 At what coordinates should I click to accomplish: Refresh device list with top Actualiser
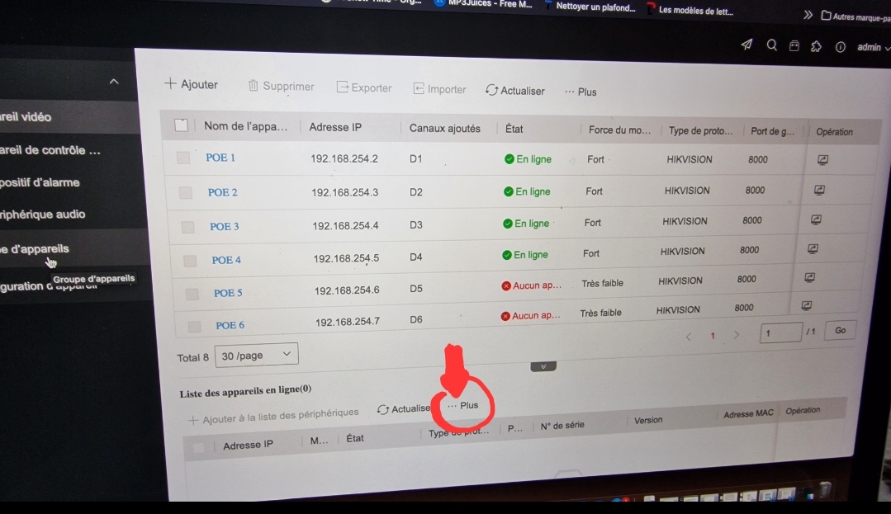point(514,90)
